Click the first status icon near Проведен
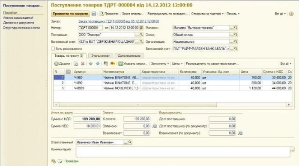299x166 pixels. pyautogui.click(x=53, y=161)
